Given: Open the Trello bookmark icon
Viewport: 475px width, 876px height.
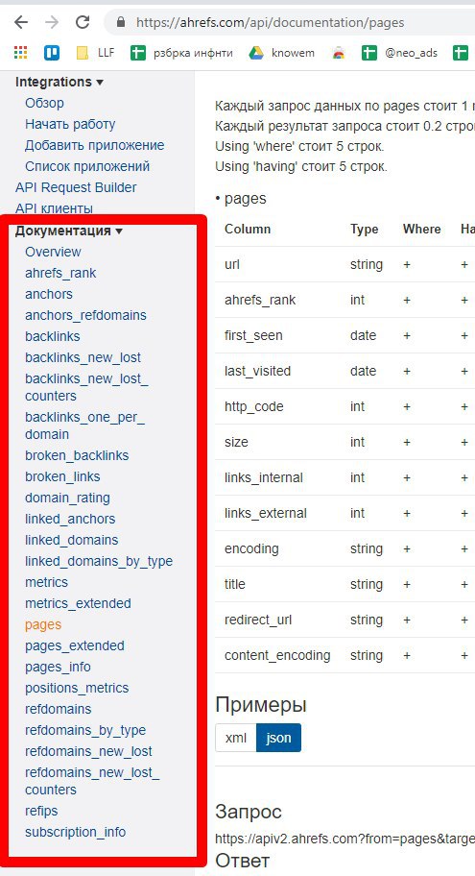Looking at the screenshot, I should point(52,53).
